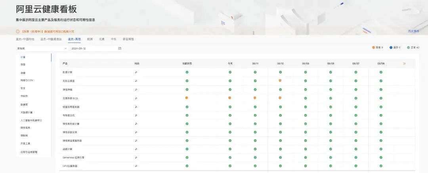Click the orange current-status icon for 云服务器 ECS
The image size is (428, 173).
point(187,98)
